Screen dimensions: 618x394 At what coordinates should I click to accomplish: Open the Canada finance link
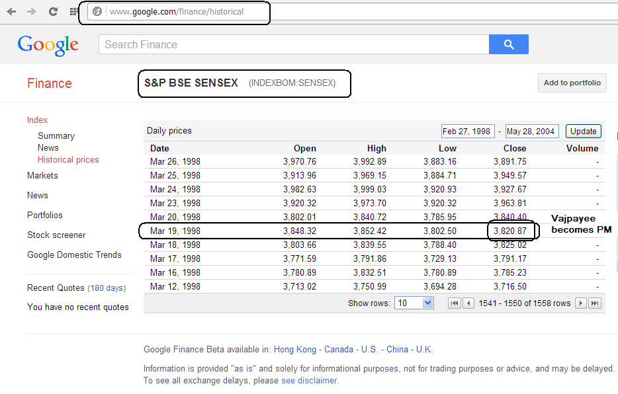point(339,350)
